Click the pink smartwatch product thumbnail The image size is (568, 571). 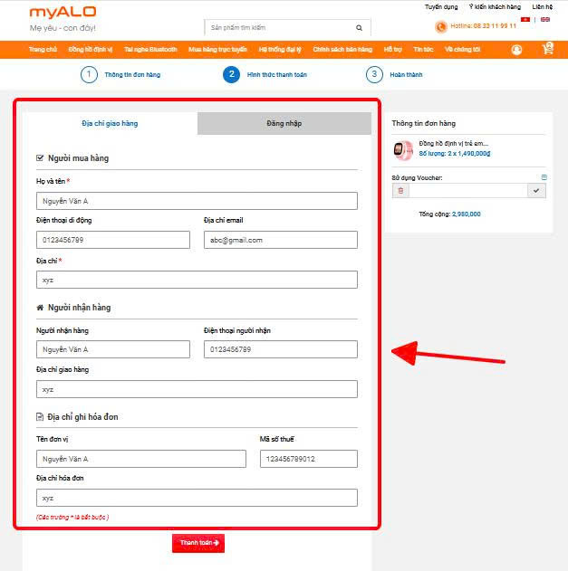403,149
